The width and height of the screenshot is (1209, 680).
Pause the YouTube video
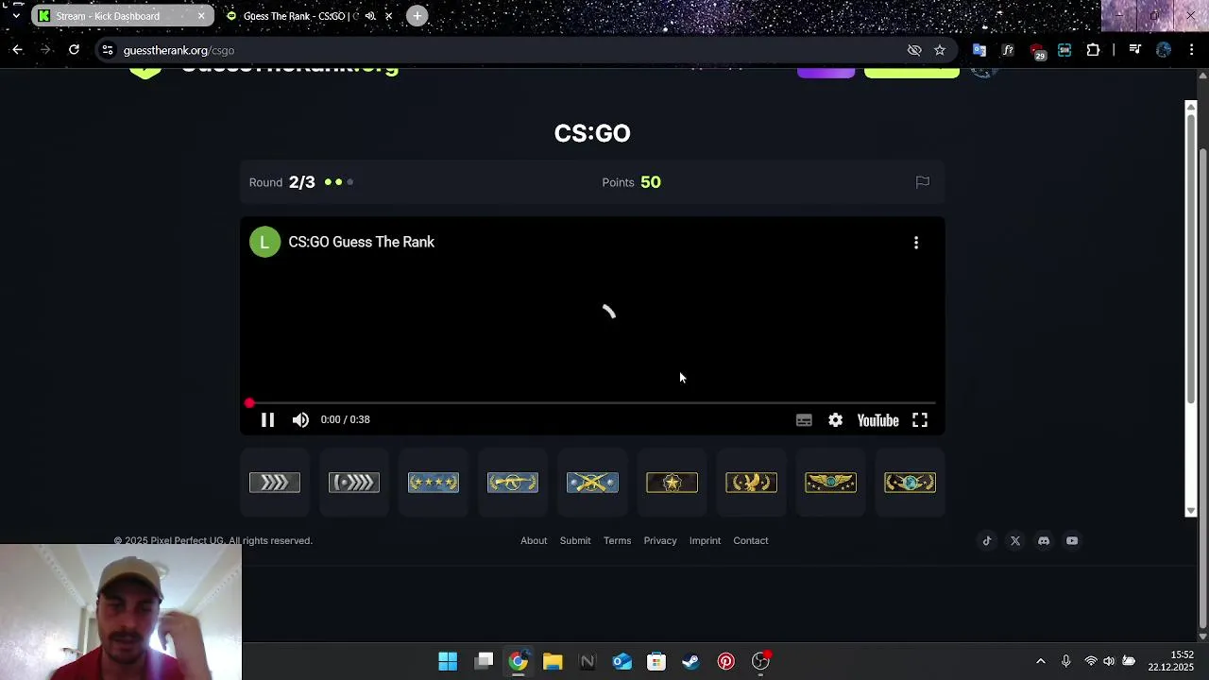(267, 419)
